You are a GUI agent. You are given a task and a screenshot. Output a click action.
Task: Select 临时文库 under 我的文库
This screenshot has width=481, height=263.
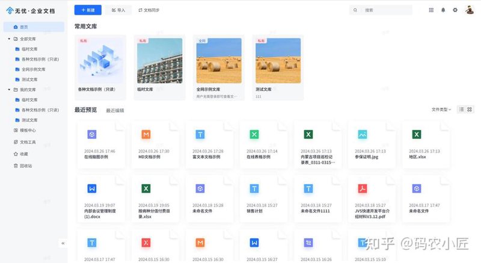29,100
